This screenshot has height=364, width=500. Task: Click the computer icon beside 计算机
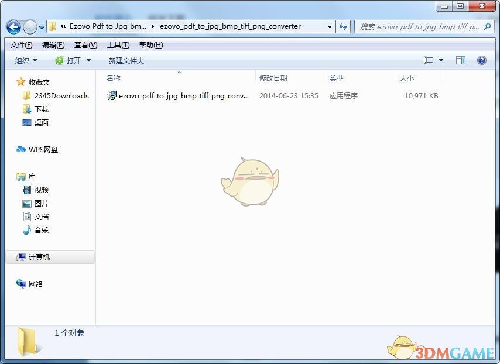pos(21,257)
